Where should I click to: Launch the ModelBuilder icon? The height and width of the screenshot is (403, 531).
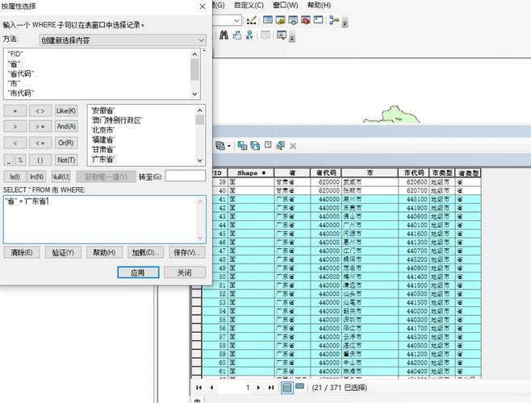tap(334, 20)
